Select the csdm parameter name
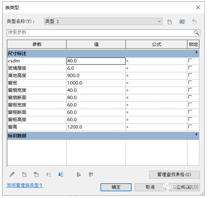207x198 pixels. [37, 61]
